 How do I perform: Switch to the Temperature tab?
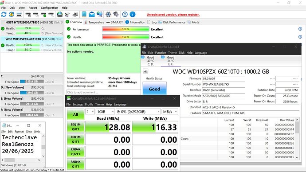coord(94,22)
